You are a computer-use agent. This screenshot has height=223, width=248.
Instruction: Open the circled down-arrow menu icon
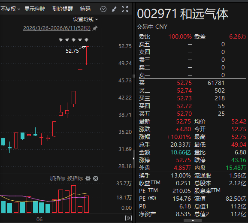(x=103, y=9)
